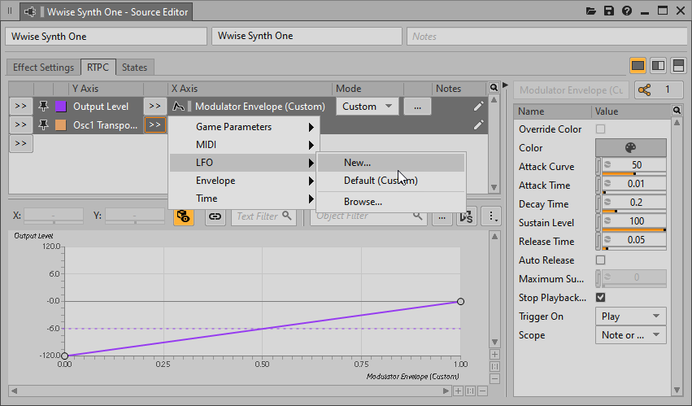Uncheck the Stop Playback checkbox
692x406 pixels.
pyautogui.click(x=600, y=297)
